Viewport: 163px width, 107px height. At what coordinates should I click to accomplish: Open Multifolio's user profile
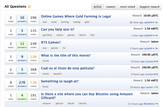coord(149,104)
